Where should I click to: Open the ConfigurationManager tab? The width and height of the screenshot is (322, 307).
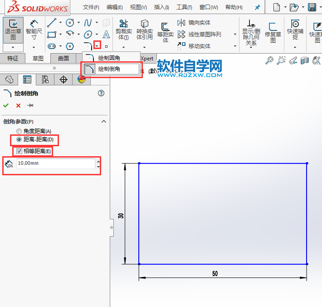45,79
